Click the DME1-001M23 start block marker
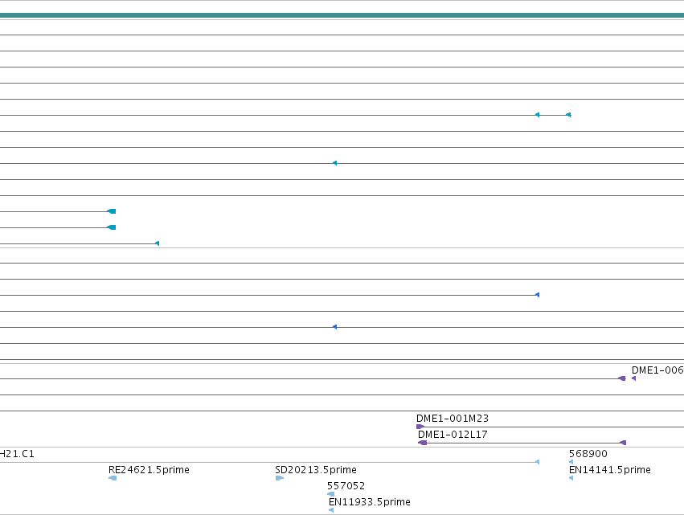684x515 pixels. point(420,427)
